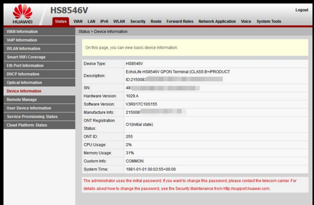314x205 pixels.
Task: Click the Huawei logo
Action: (x=22, y=14)
